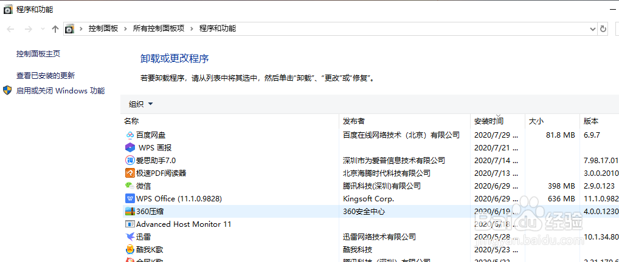Screen dimensions: 619x262
Task: Click the window title bar icon for 程序和功能
Action: (7, 10)
